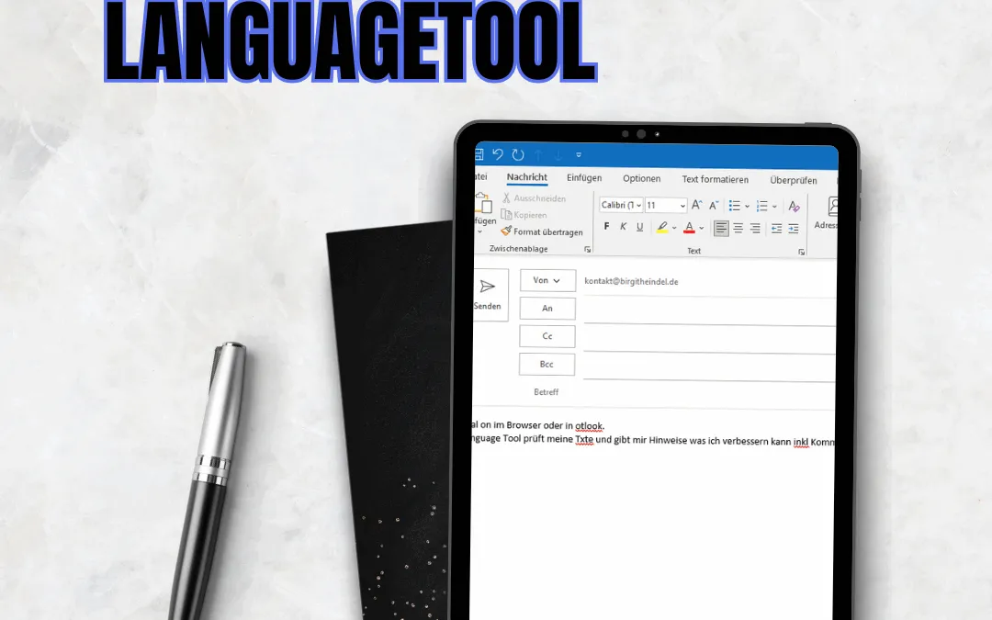The image size is (992, 620).
Task: Open the Quick Access Toolbar customize arrow
Action: (x=579, y=155)
